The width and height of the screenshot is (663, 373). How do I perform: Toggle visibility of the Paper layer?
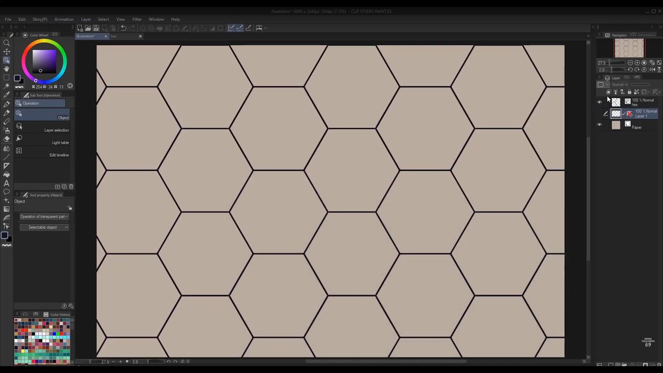[x=600, y=125]
